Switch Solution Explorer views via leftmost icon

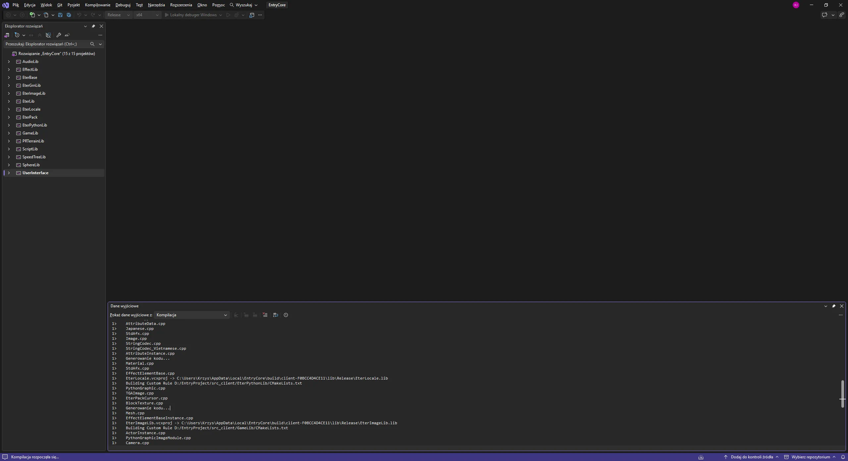[7, 35]
